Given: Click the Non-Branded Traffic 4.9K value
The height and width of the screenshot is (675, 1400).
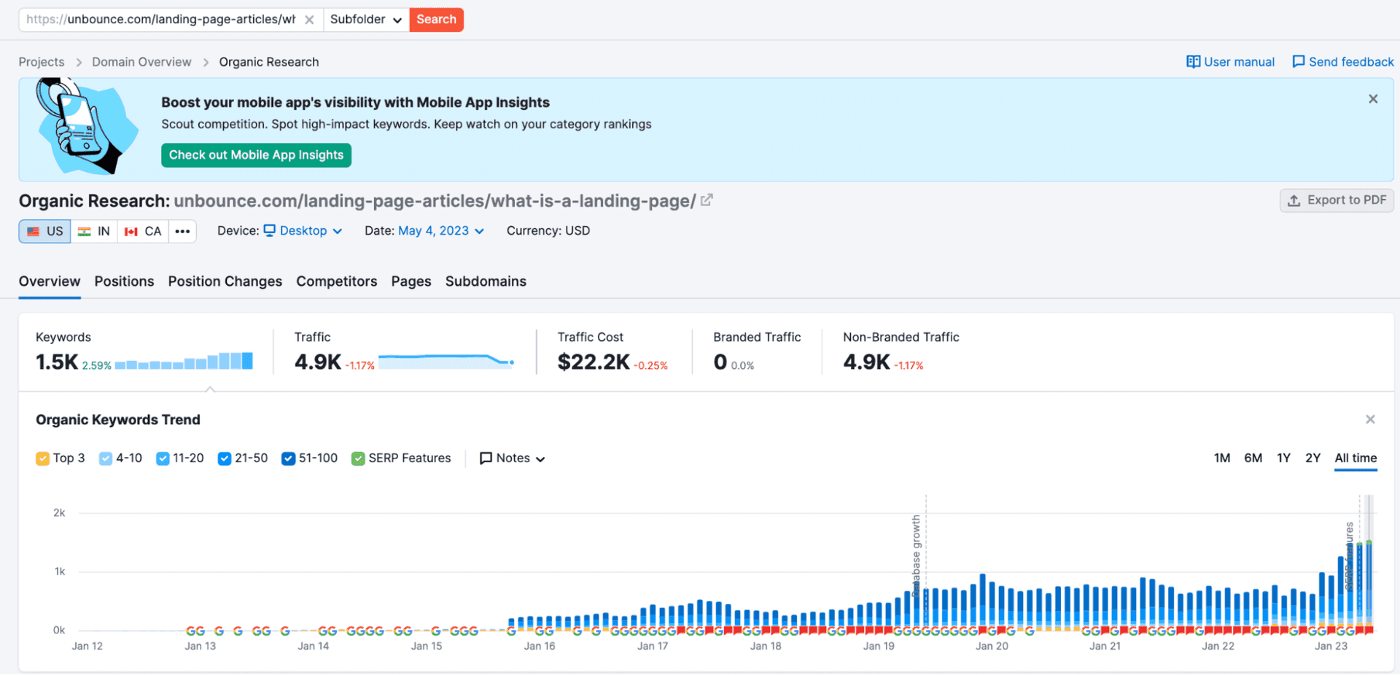Looking at the screenshot, I should 866,362.
